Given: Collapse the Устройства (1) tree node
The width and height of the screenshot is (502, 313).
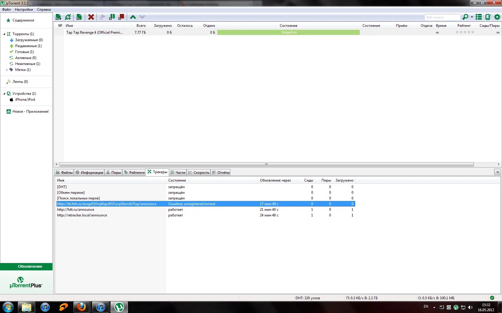Looking at the screenshot, I should coord(4,94).
